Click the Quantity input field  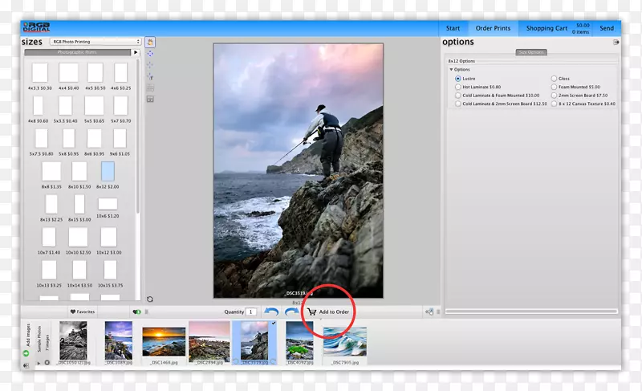(x=251, y=312)
